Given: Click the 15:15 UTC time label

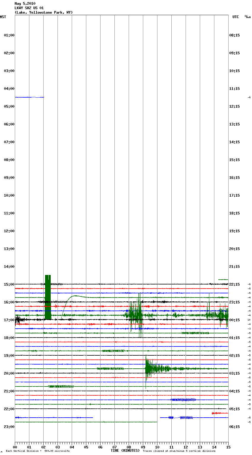Looking at the screenshot, I should (x=235, y=160).
